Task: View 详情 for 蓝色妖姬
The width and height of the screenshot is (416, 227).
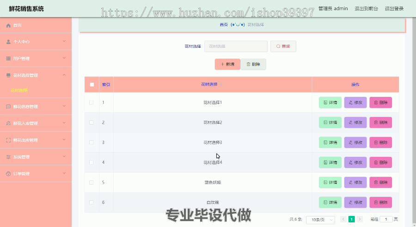Action: tap(330, 183)
